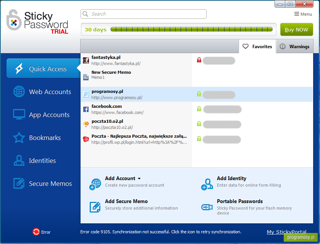Screen dimensions: 320x244
Task: Click Portable Passwords label
Action: pyautogui.click(x=239, y=201)
